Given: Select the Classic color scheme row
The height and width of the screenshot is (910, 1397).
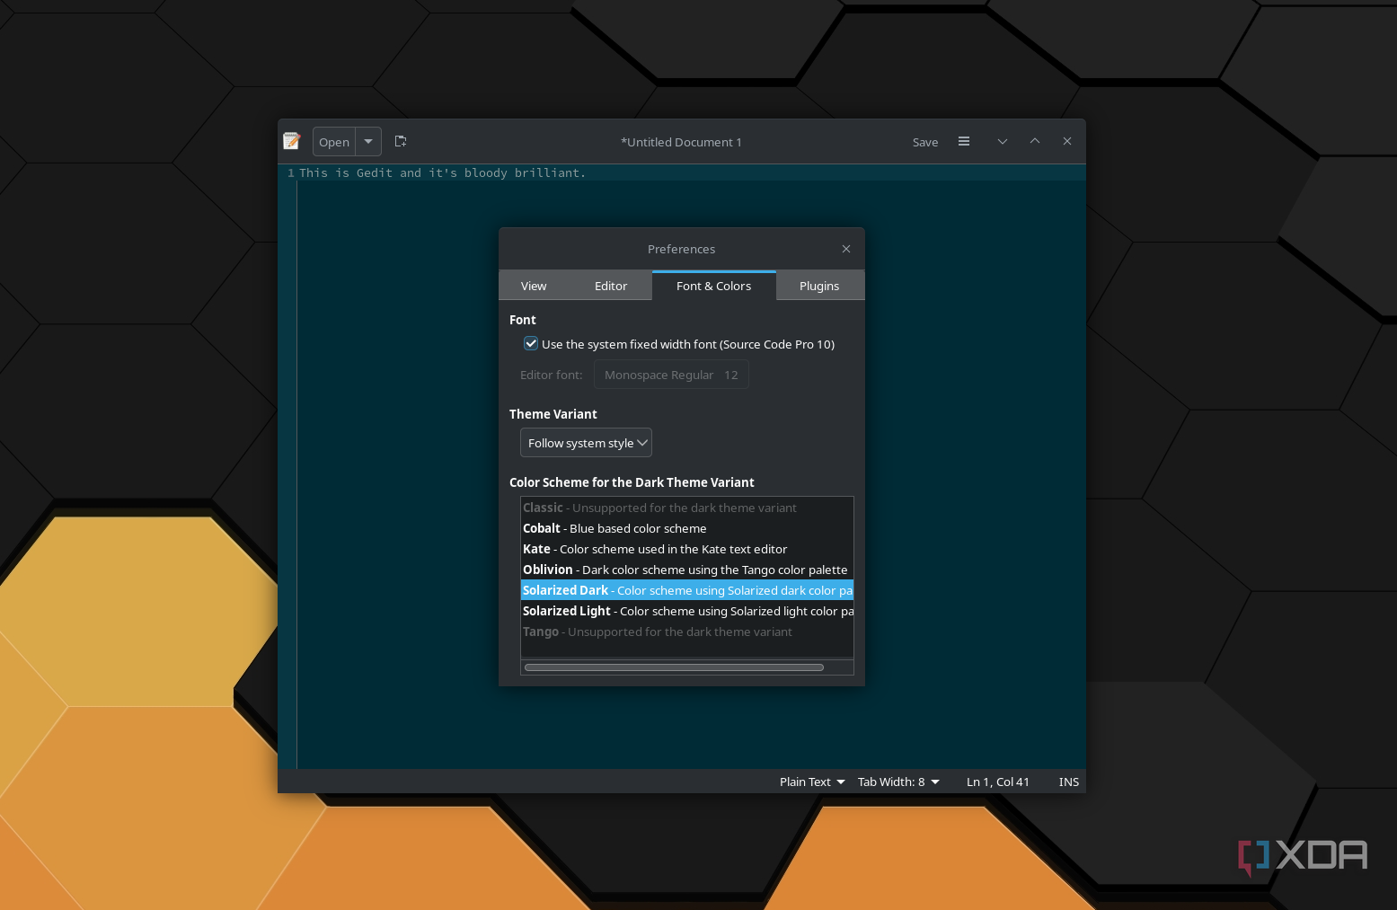Looking at the screenshot, I should 687,508.
